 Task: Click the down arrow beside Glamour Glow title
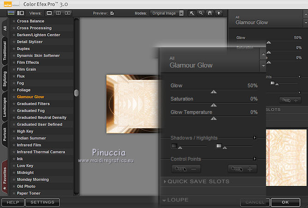click(x=263, y=66)
